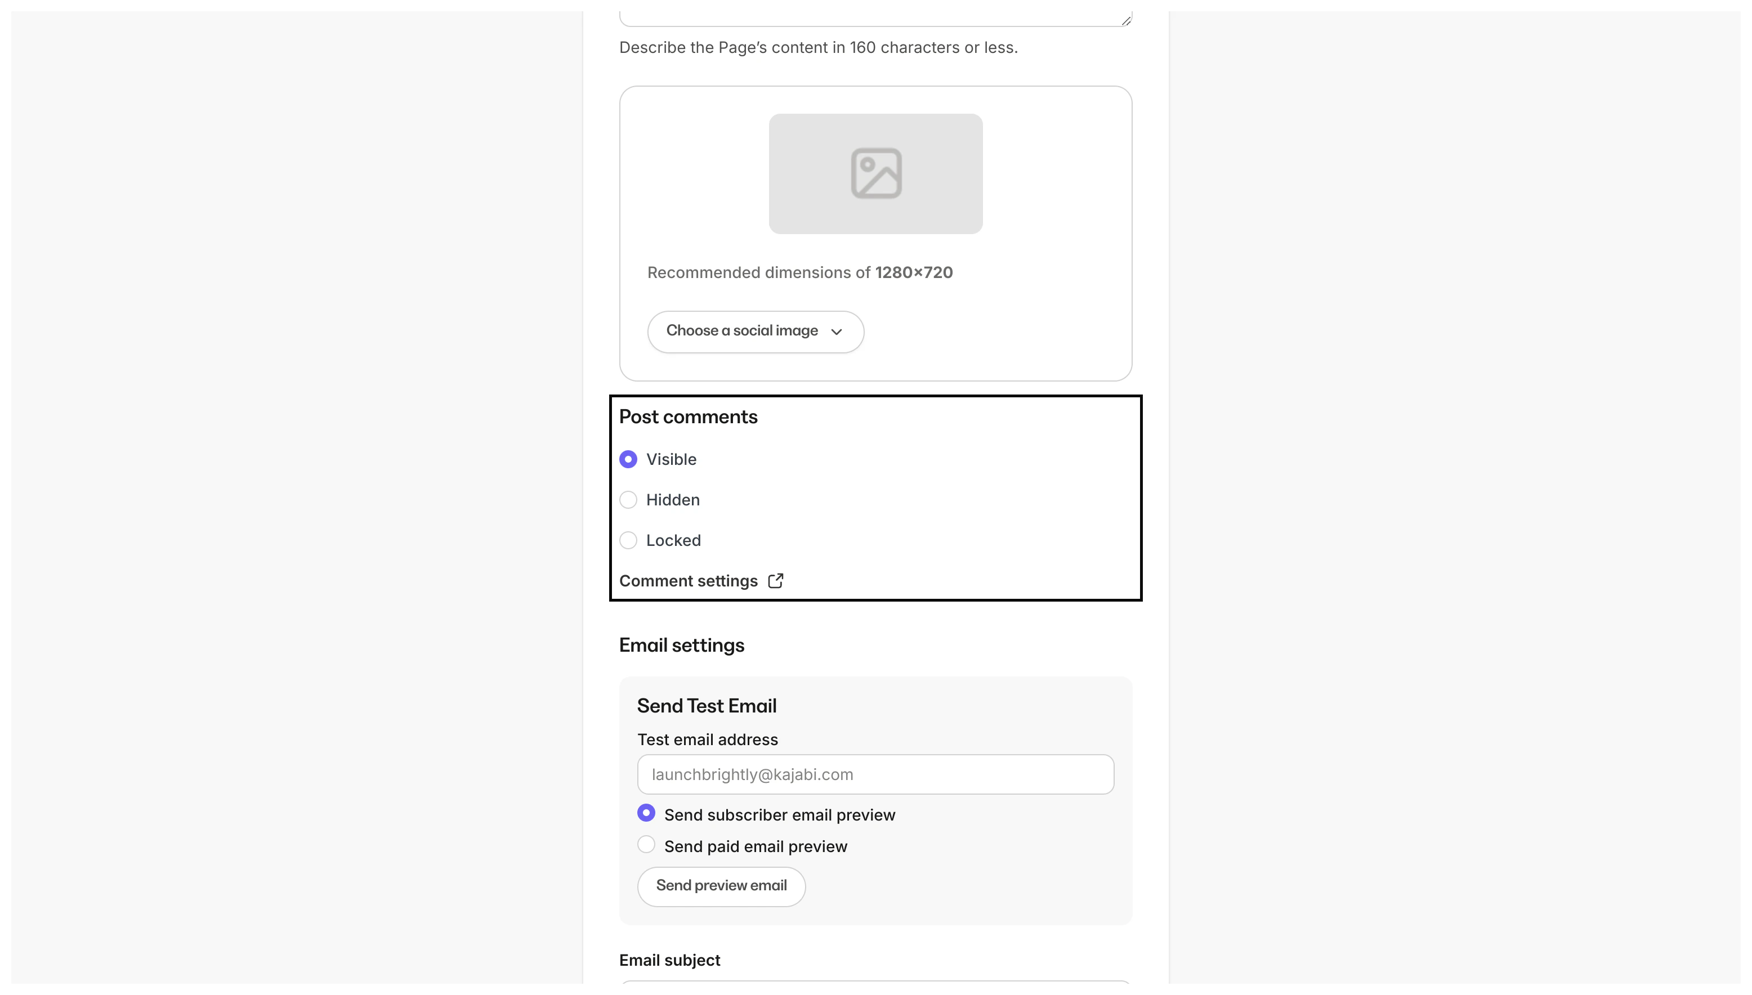This screenshot has width=1752, height=995.
Task: Open the Choose a social image dropdown
Action: pyautogui.click(x=754, y=331)
